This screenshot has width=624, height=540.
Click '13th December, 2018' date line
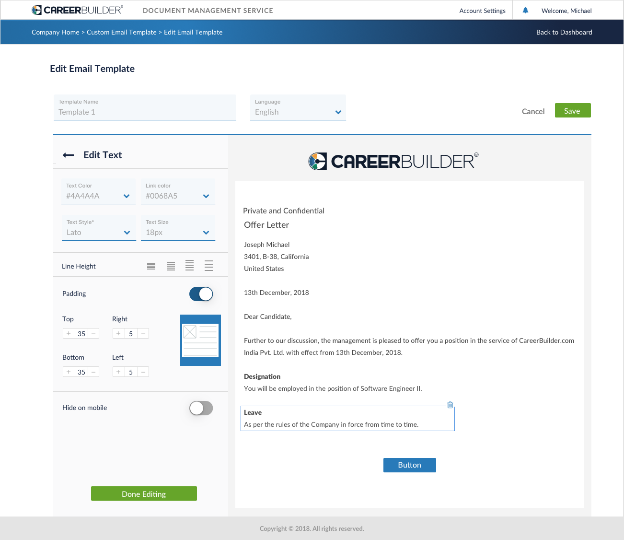click(x=277, y=293)
